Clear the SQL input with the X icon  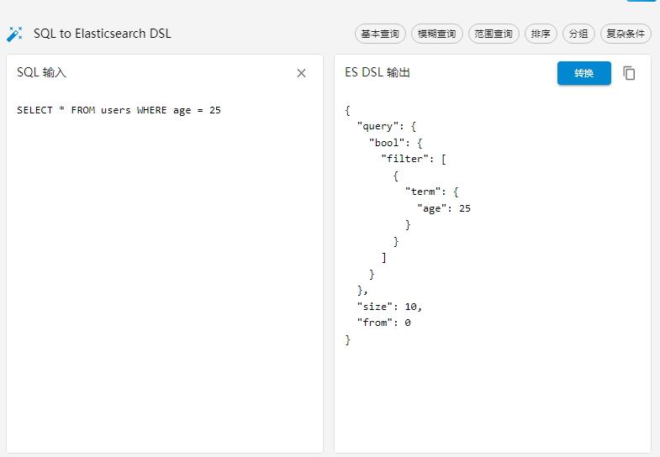click(301, 73)
